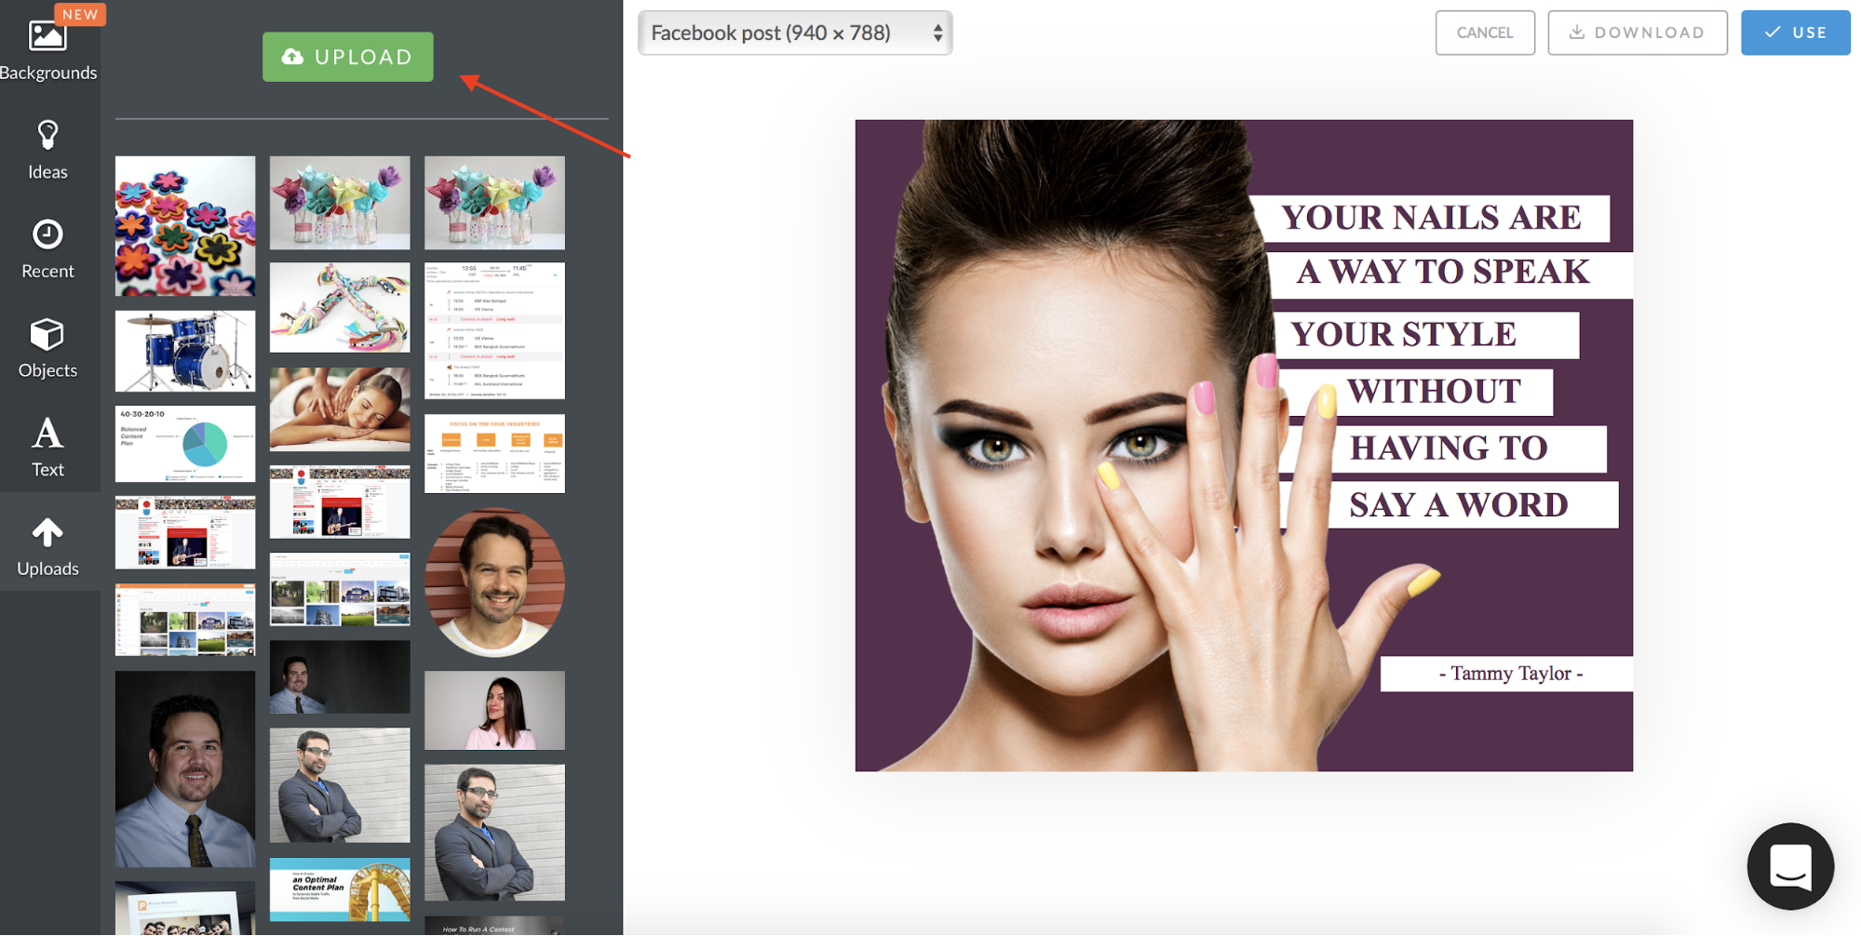Select the Optimal Content Plan roller coaster image
Image resolution: width=1861 pixels, height=936 pixels.
[340, 889]
